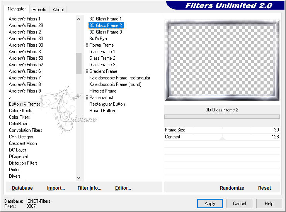
Task: Open Help for Filters Unlimited
Action: (x=269, y=204)
